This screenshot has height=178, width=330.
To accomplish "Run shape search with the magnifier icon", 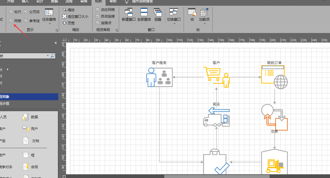I will [x=53, y=55].
